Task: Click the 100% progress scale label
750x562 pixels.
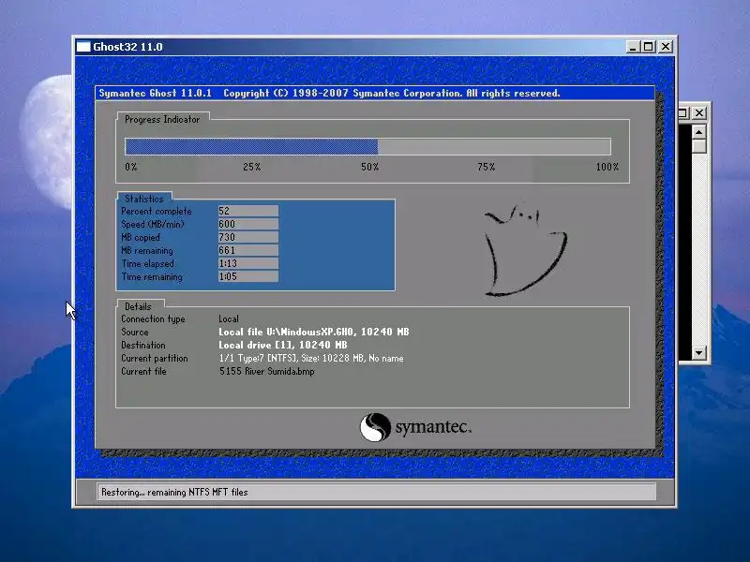Action: coord(607,167)
